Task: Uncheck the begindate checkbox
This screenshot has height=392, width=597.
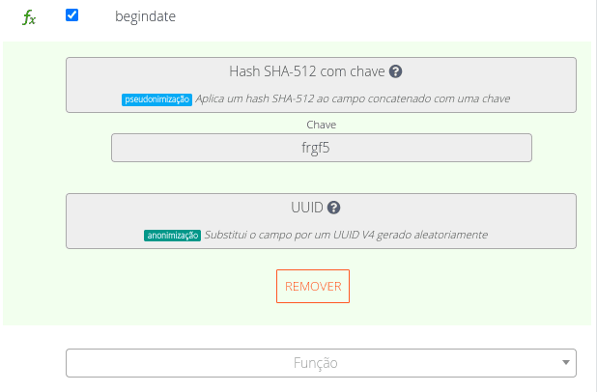Action: coord(71,15)
